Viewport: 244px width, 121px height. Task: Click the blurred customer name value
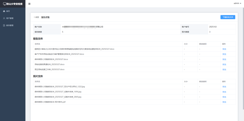pyautogui.click(x=82, y=27)
